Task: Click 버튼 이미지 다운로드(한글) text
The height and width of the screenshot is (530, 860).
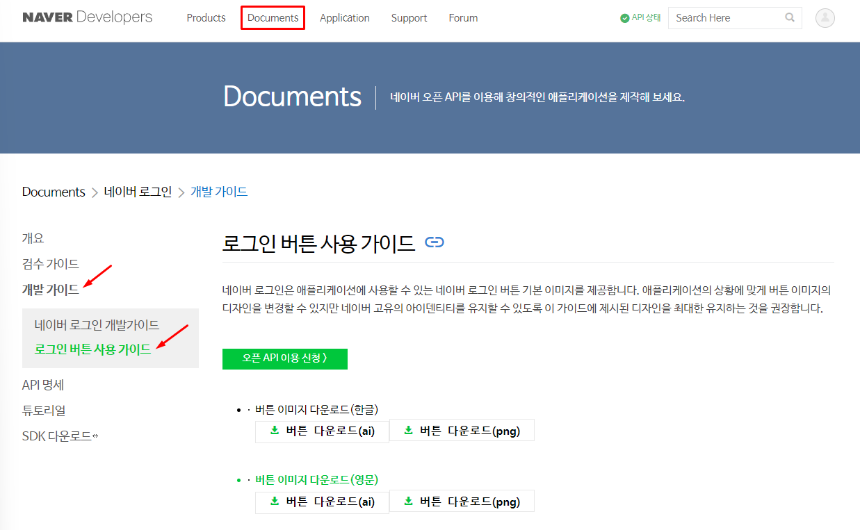Action: [316, 408]
